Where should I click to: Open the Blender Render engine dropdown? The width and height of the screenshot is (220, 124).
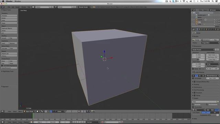[85, 7]
